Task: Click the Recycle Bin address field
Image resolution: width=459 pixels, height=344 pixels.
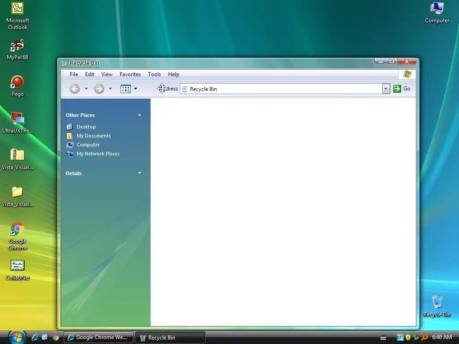Action: [x=281, y=89]
